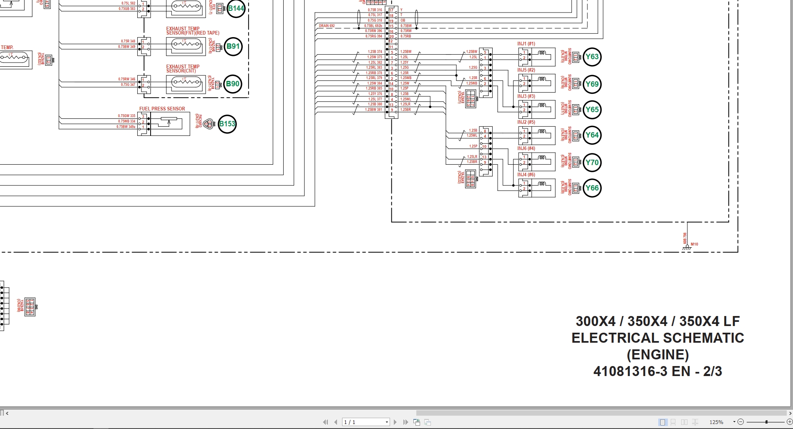Jump to the last page icon
793x429 pixels.
pyautogui.click(x=406, y=422)
